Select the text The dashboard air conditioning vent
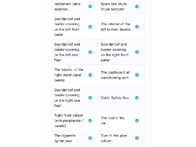Screen dimensions: 196x147 [x=115, y=75]
